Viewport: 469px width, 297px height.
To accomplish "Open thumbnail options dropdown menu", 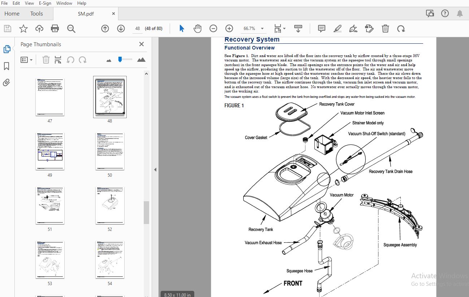I will 27,60.
